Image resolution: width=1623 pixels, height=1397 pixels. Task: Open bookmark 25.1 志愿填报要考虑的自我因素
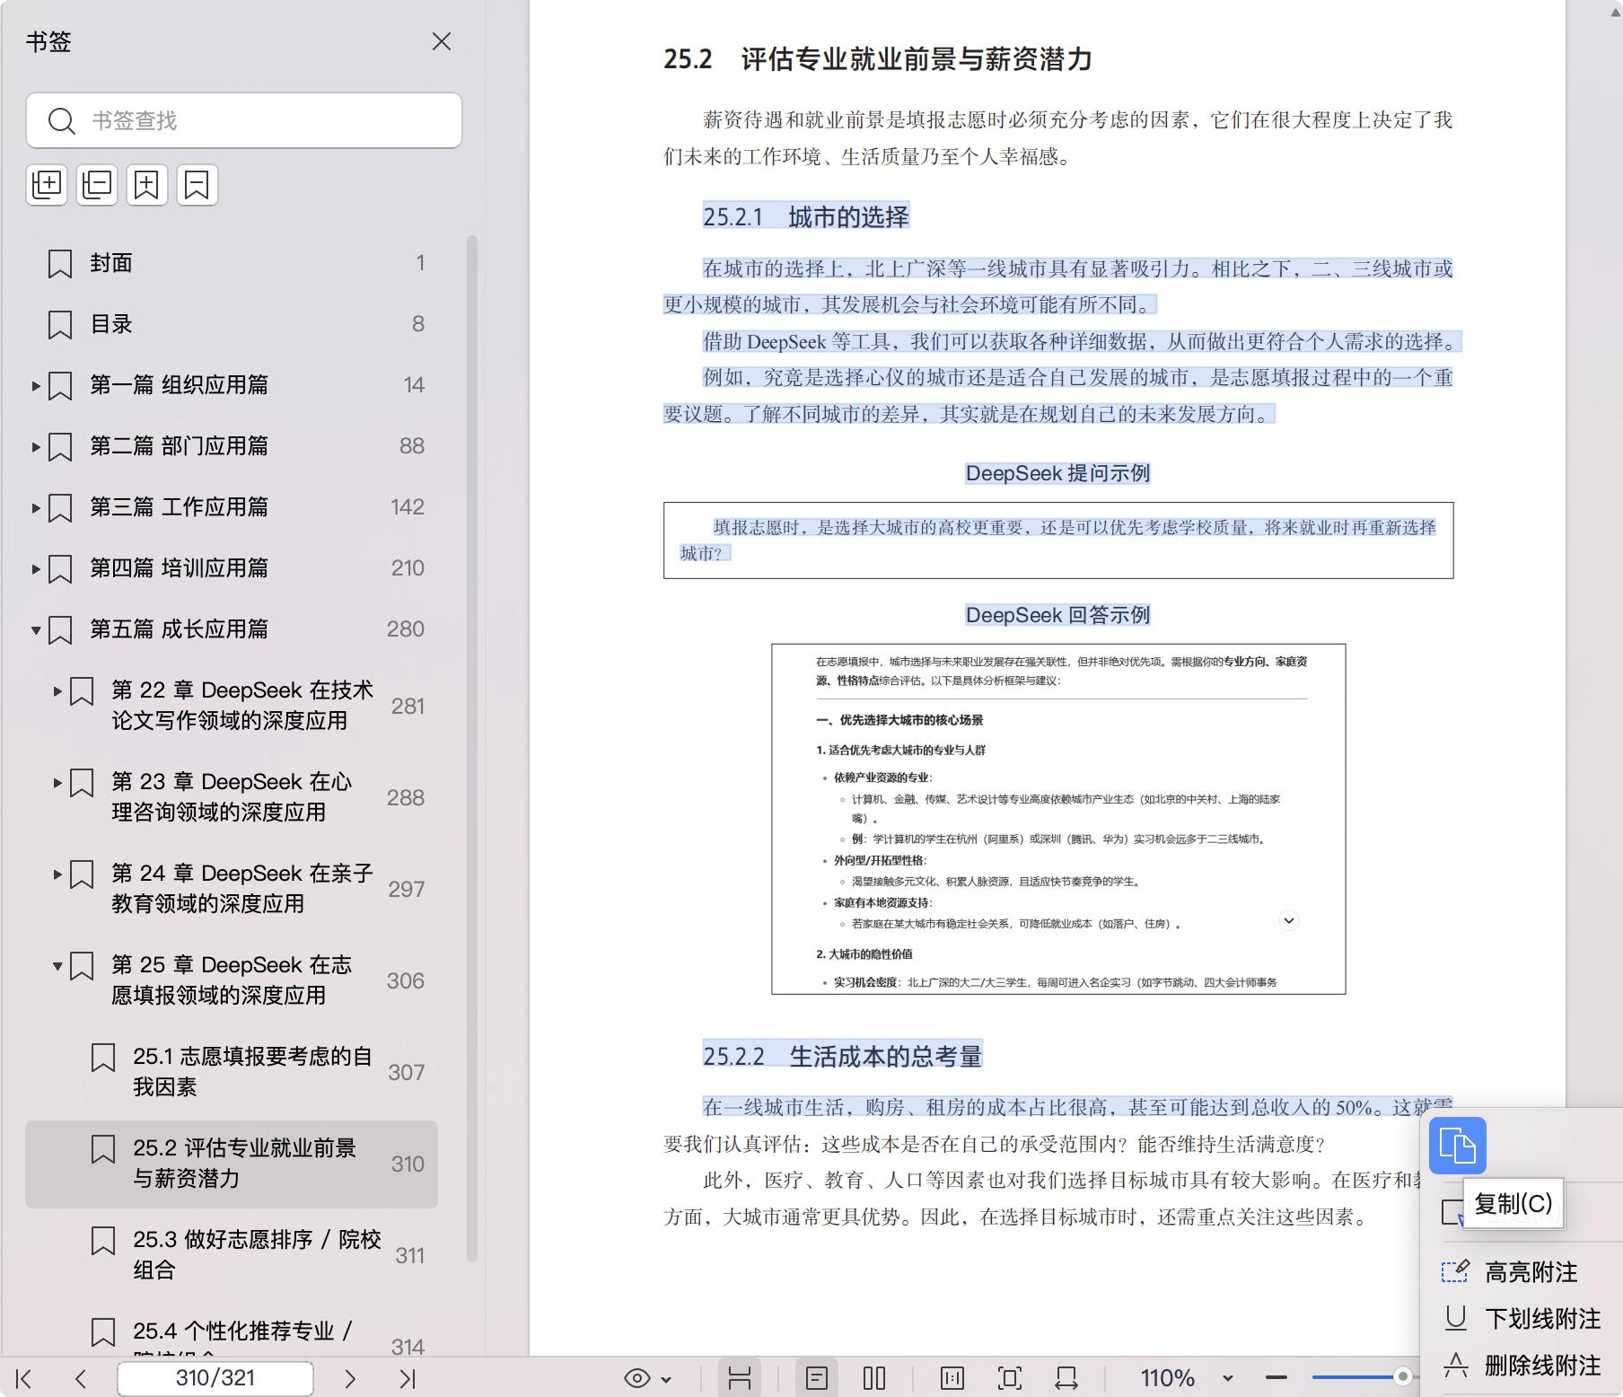[x=252, y=1072]
